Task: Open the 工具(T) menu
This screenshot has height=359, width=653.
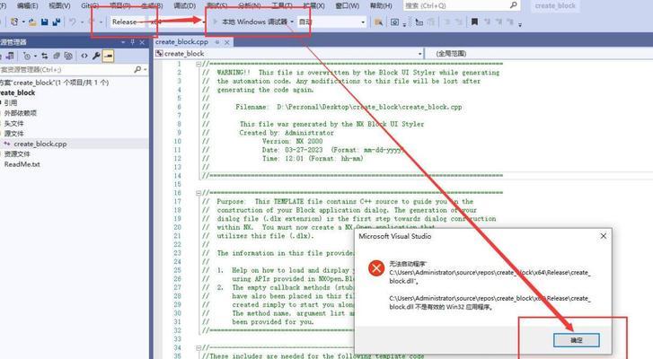Action: (281, 5)
